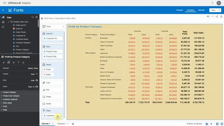Switch to the Narrate tab

click(x=201, y=10)
